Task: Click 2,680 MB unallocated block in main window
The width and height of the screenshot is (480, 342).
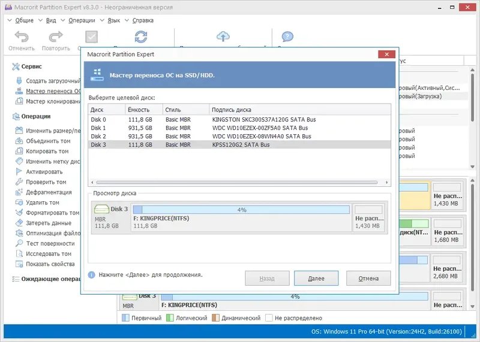Action: [x=447, y=268]
